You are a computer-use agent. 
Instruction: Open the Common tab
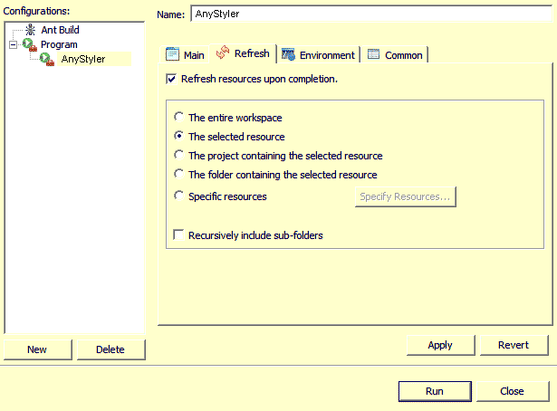403,55
